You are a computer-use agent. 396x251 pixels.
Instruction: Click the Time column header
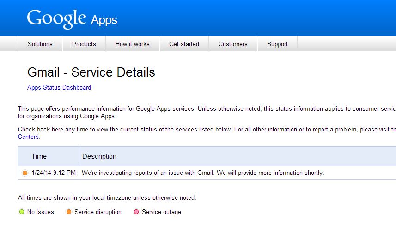(x=49, y=156)
